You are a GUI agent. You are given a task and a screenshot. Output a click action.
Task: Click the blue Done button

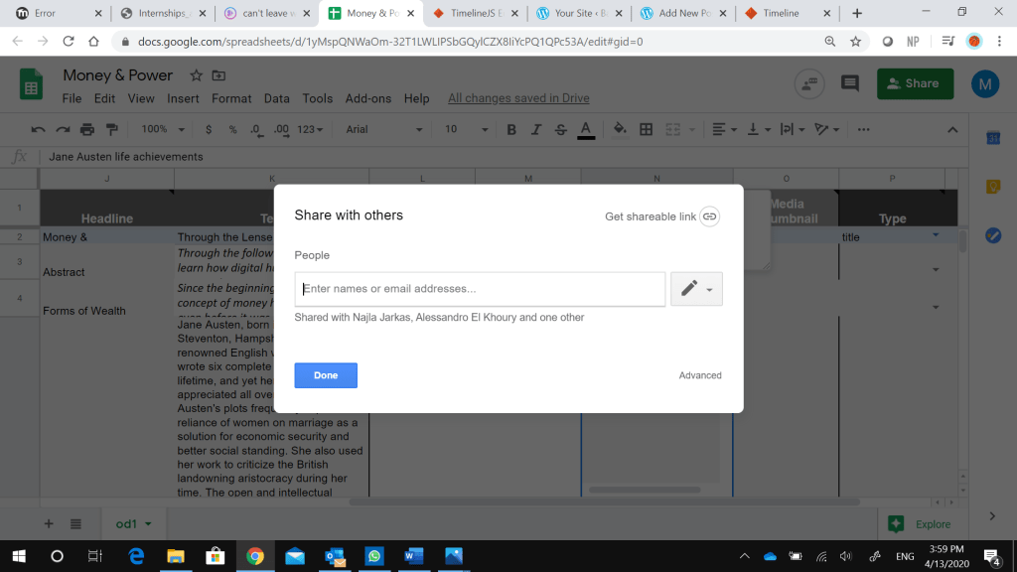[x=326, y=375]
